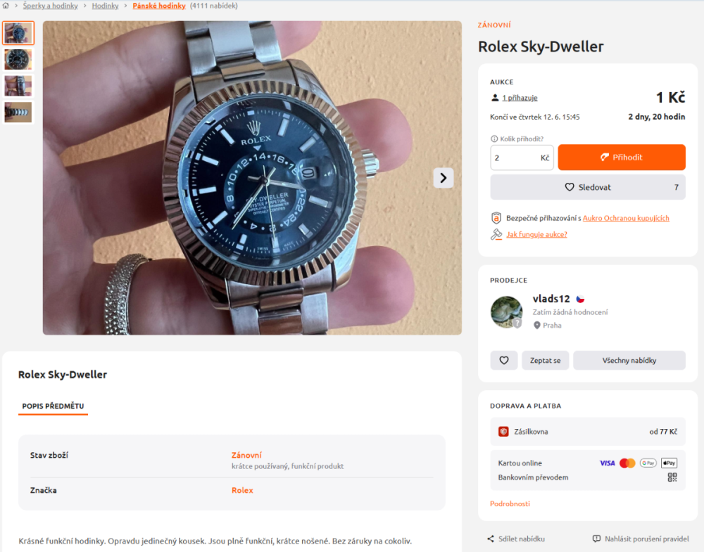Click the QR code payment icon

672,477
